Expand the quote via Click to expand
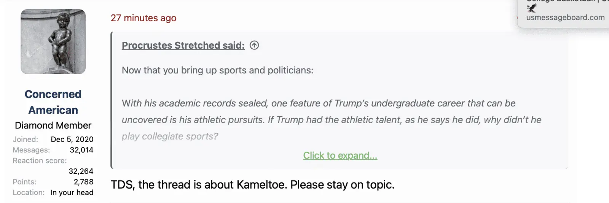The width and height of the screenshot is (609, 203). click(x=340, y=155)
